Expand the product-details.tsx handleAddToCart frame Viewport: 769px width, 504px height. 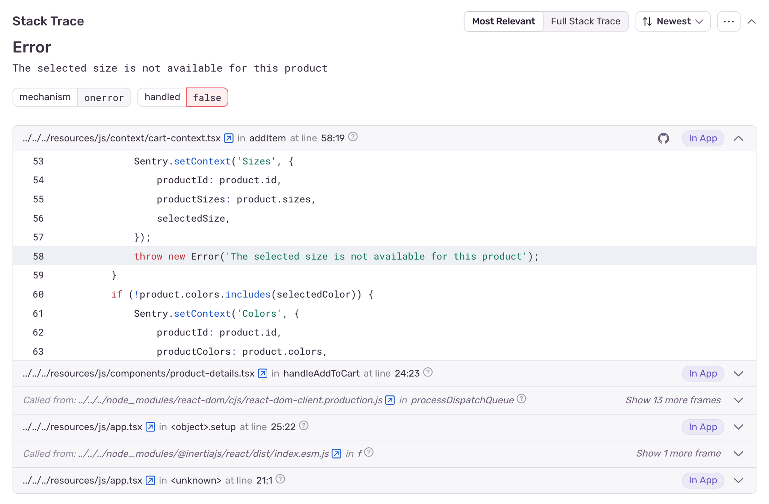coord(739,374)
